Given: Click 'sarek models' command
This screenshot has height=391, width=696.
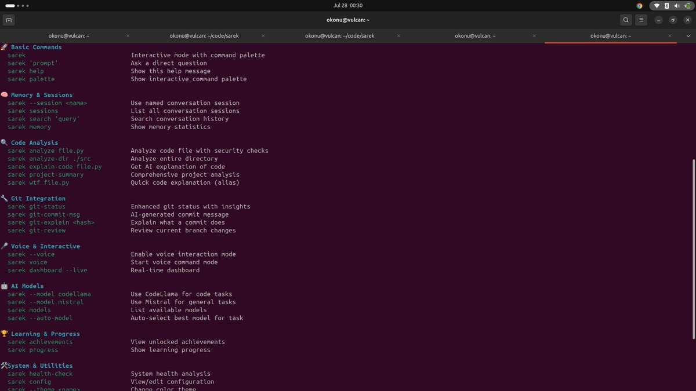Looking at the screenshot, I should click(29, 310).
